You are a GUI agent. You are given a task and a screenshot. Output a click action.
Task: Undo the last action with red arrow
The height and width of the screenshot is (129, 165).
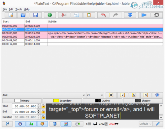pyautogui.click(x=103, y=15)
